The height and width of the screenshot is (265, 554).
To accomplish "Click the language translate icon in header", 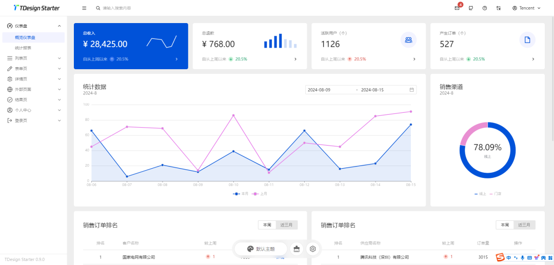I will pyautogui.click(x=499, y=8).
